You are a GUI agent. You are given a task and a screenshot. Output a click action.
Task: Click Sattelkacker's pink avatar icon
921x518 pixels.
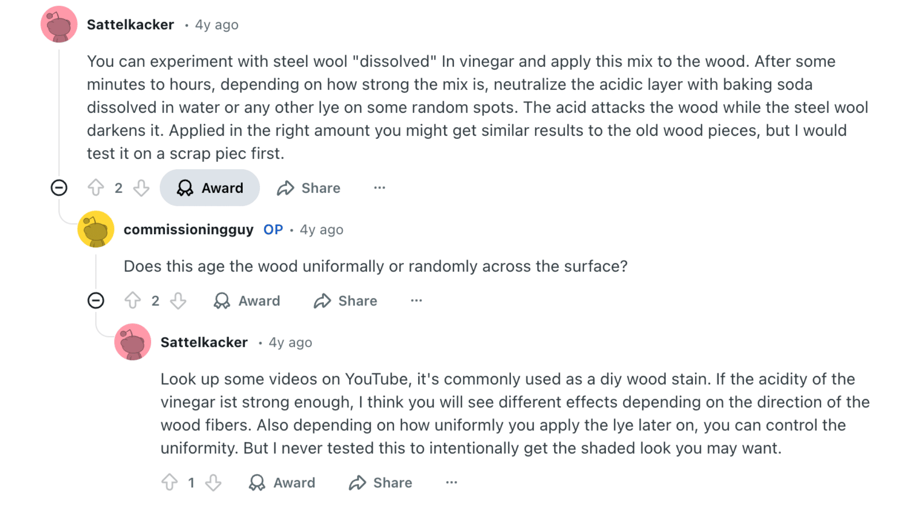59,24
